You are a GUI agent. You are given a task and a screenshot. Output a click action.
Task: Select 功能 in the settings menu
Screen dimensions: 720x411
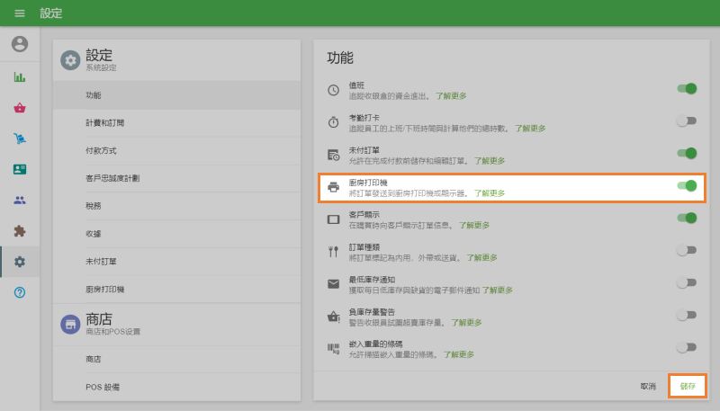click(176, 95)
